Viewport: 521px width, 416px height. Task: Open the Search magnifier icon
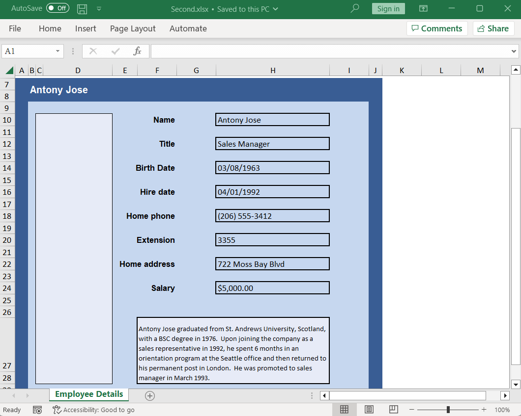355,8
